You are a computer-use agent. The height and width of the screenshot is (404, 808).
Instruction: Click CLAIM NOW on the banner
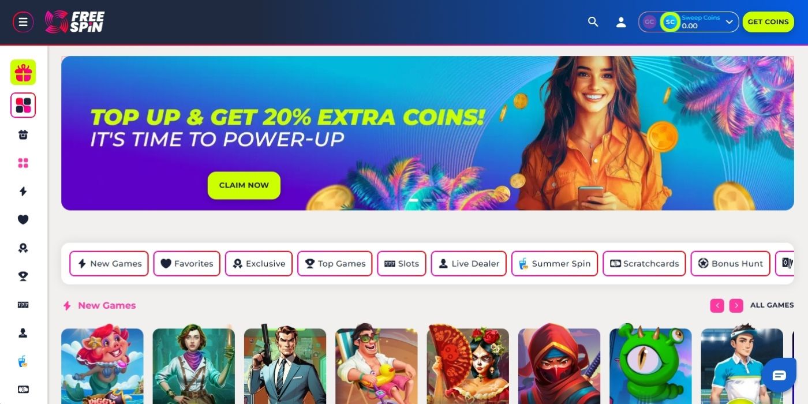[x=244, y=185]
